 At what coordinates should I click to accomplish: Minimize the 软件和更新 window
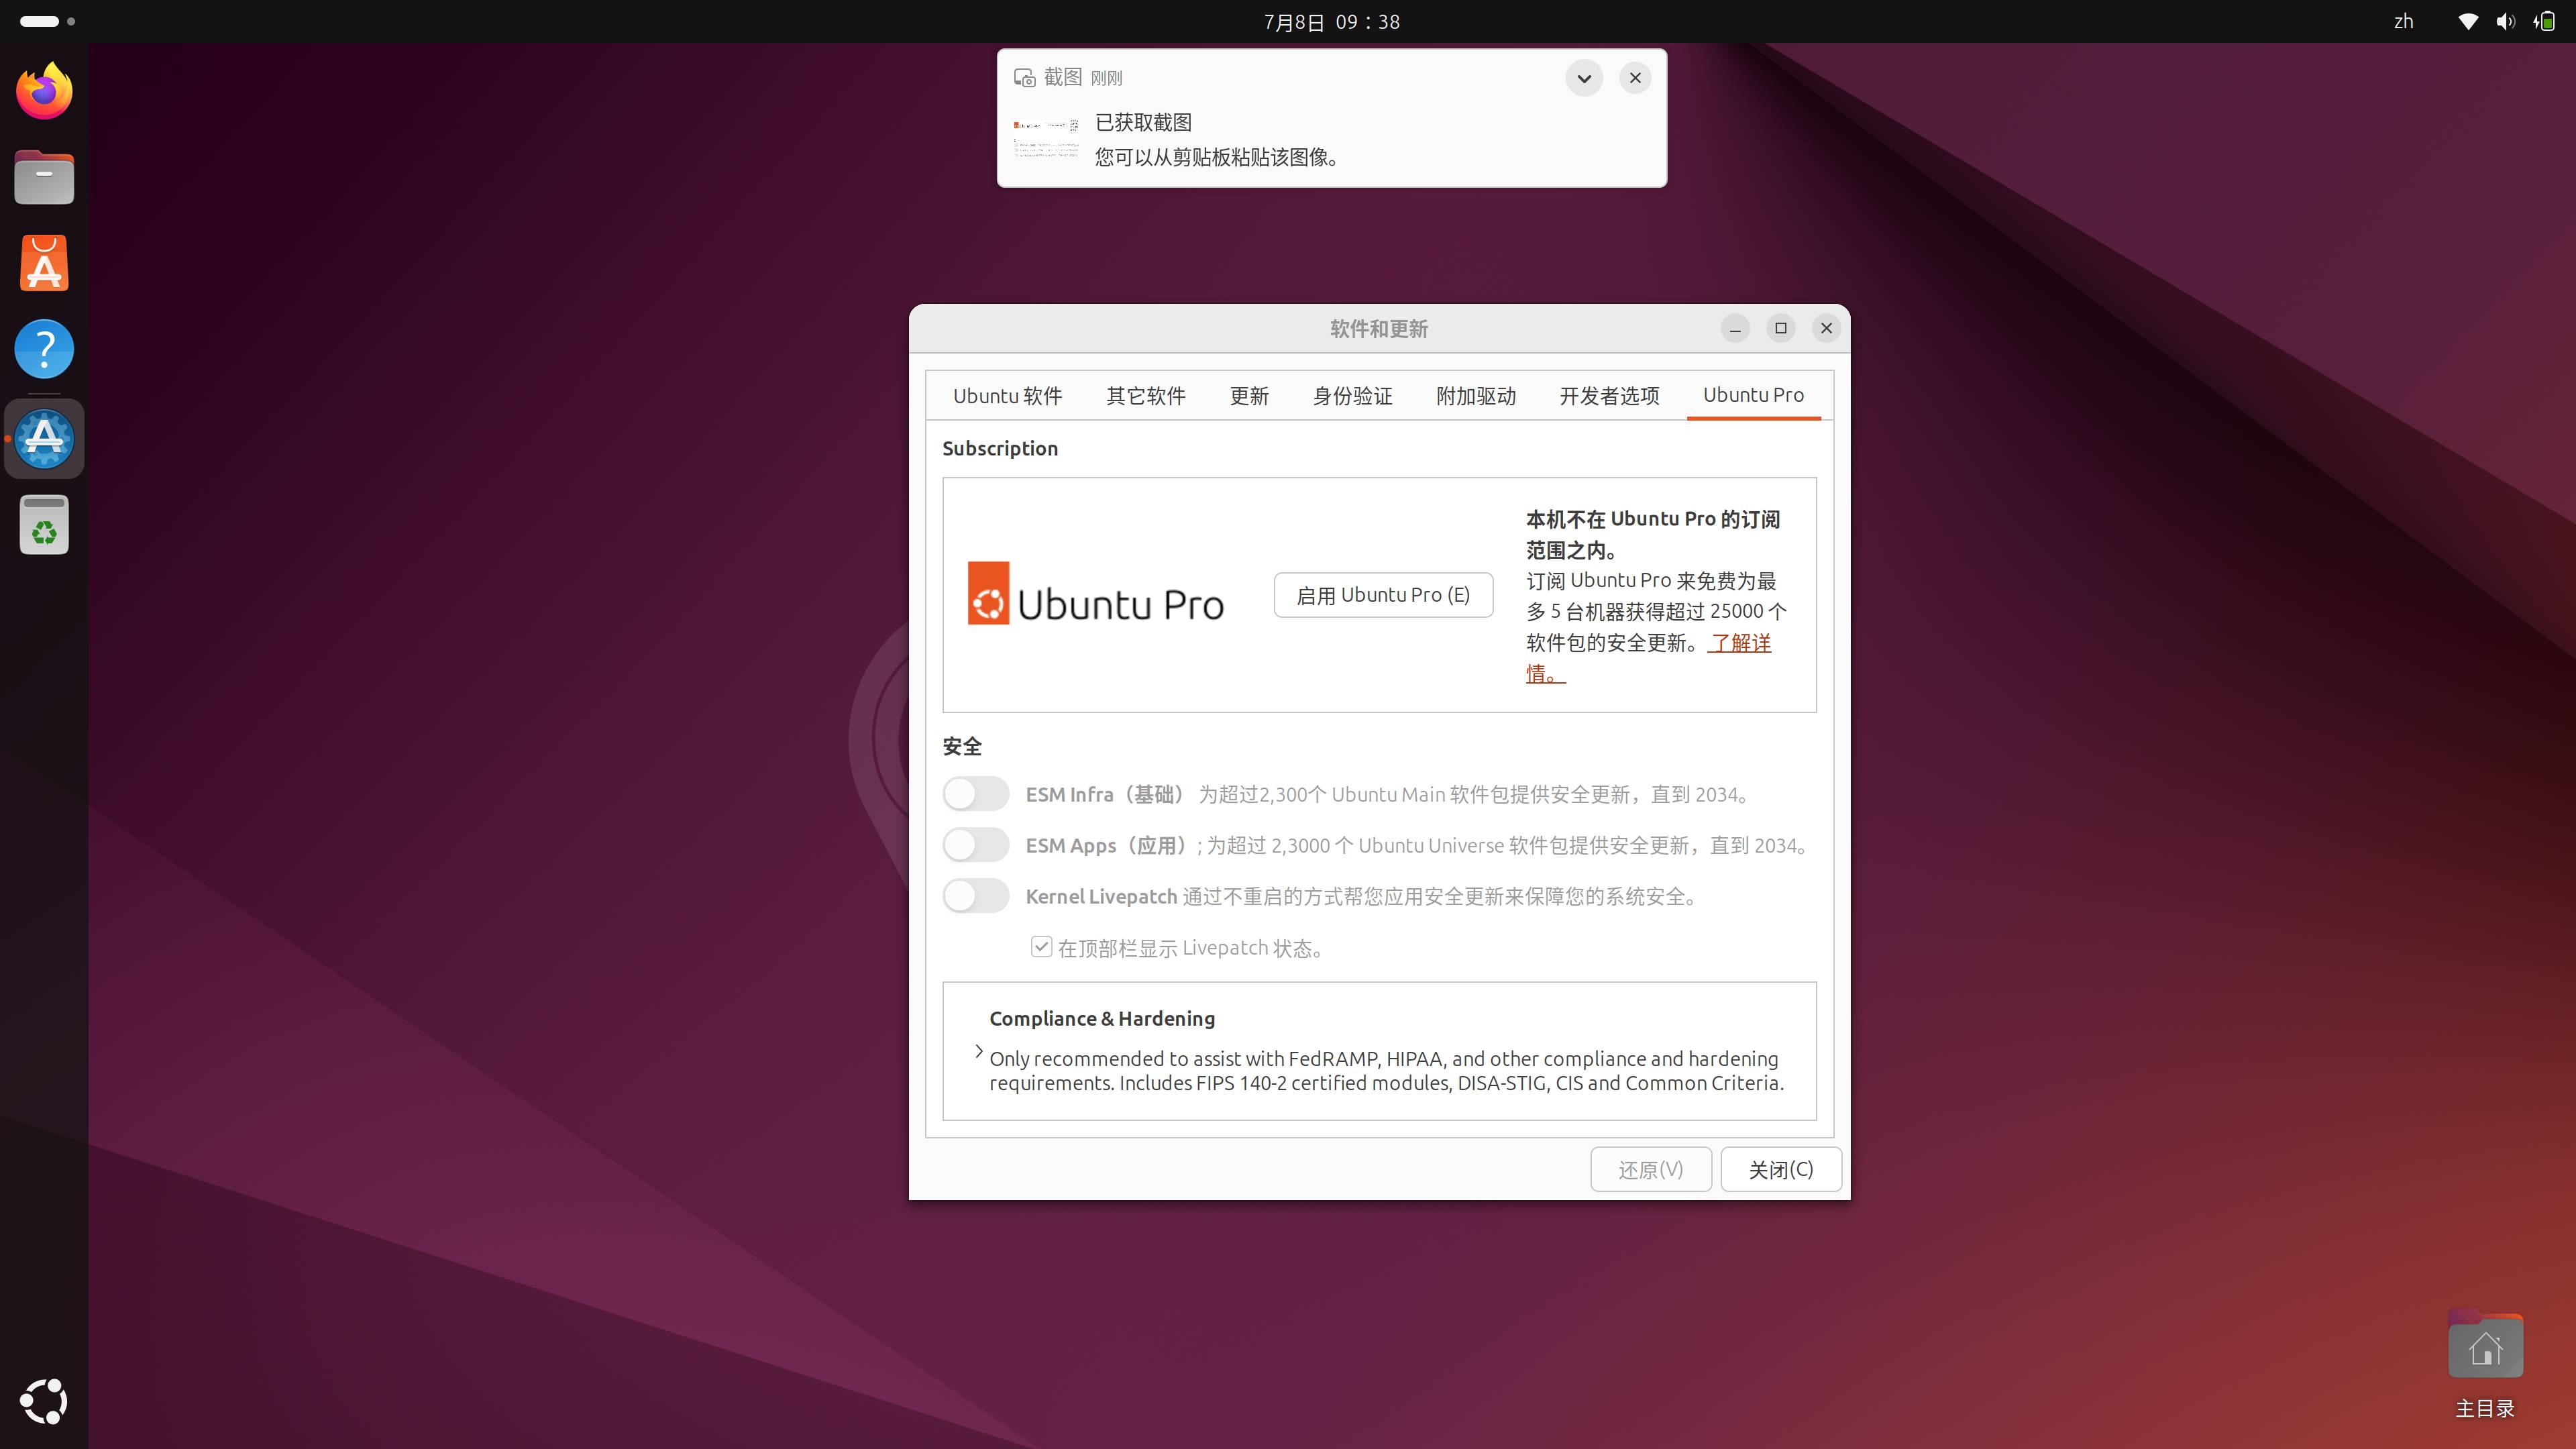click(1735, 328)
